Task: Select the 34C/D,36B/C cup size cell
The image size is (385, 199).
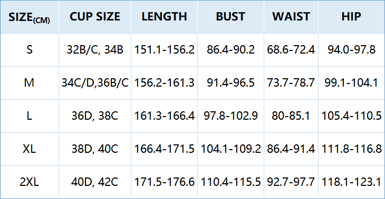Action: tap(95, 83)
